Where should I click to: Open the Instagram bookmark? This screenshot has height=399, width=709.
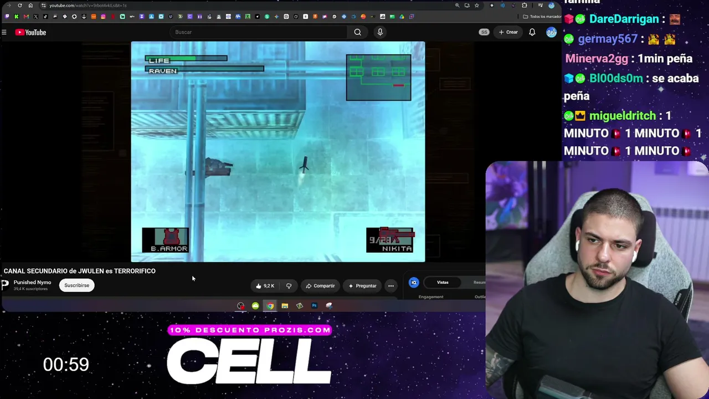point(103,17)
